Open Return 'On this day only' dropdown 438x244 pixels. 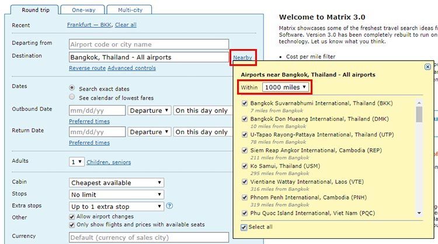203,132
